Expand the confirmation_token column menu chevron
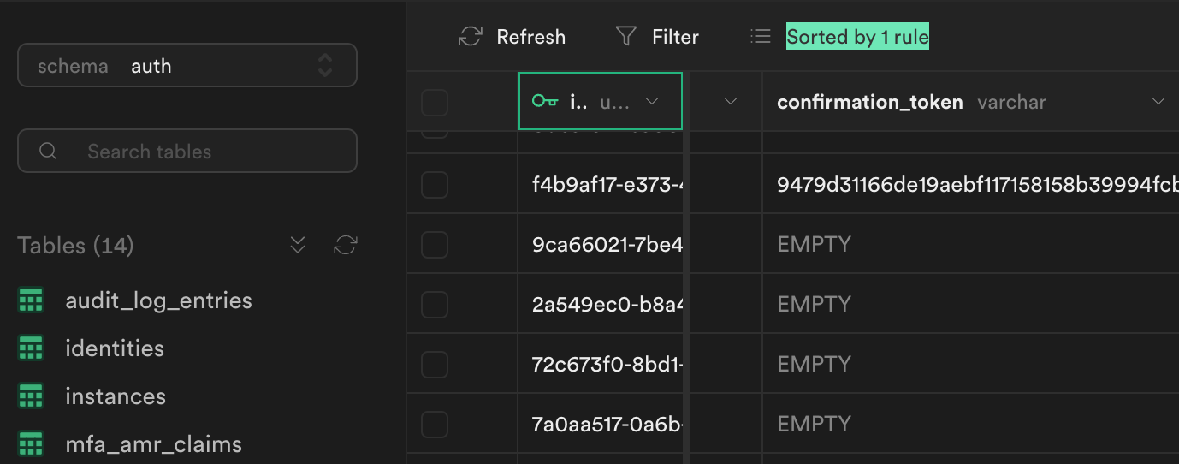 pyautogui.click(x=1158, y=101)
